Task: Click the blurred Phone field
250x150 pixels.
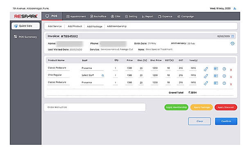Action: click(113, 44)
